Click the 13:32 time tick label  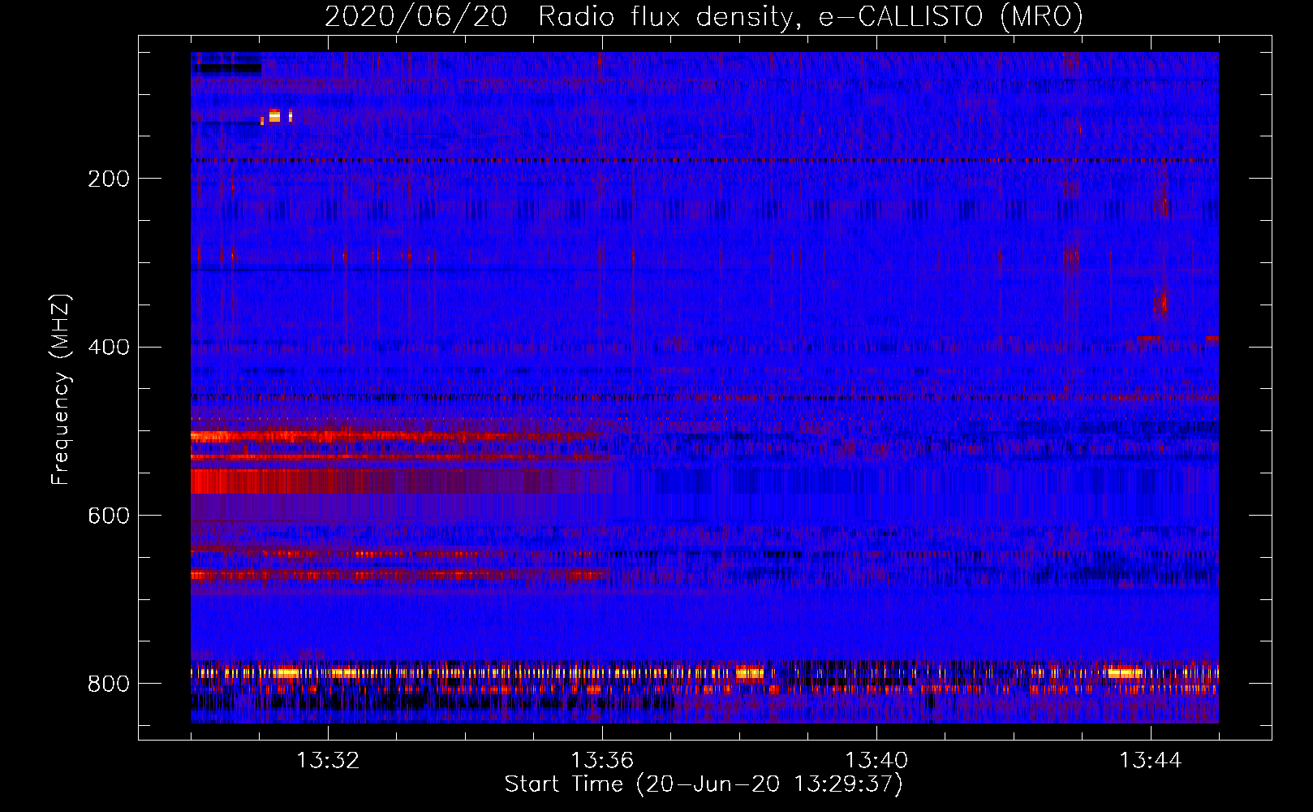pos(328,760)
